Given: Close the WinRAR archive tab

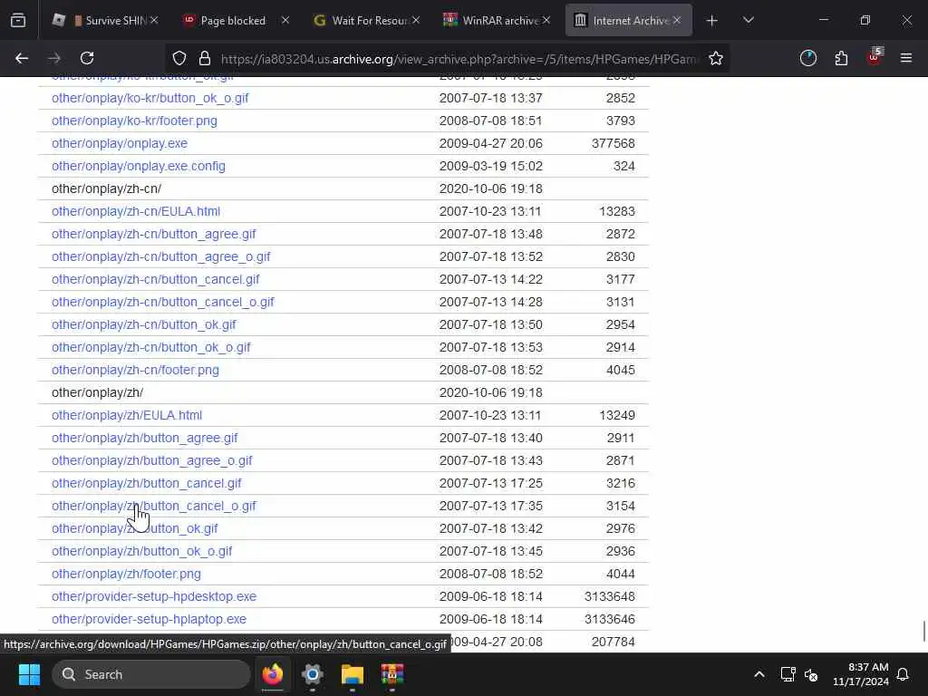Looking at the screenshot, I should [x=546, y=20].
